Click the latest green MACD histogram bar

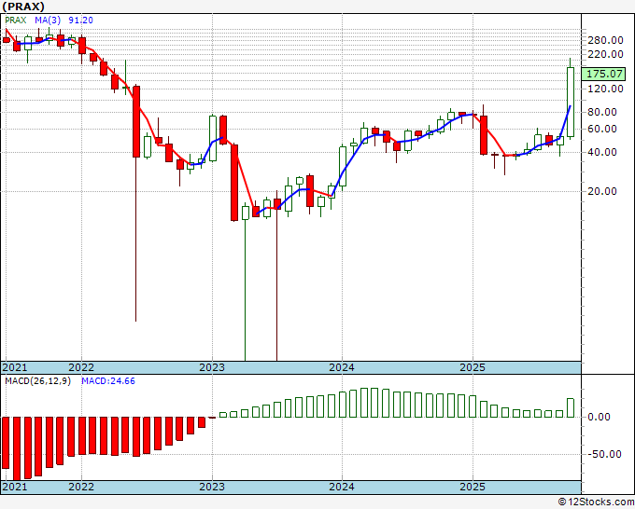571,407
